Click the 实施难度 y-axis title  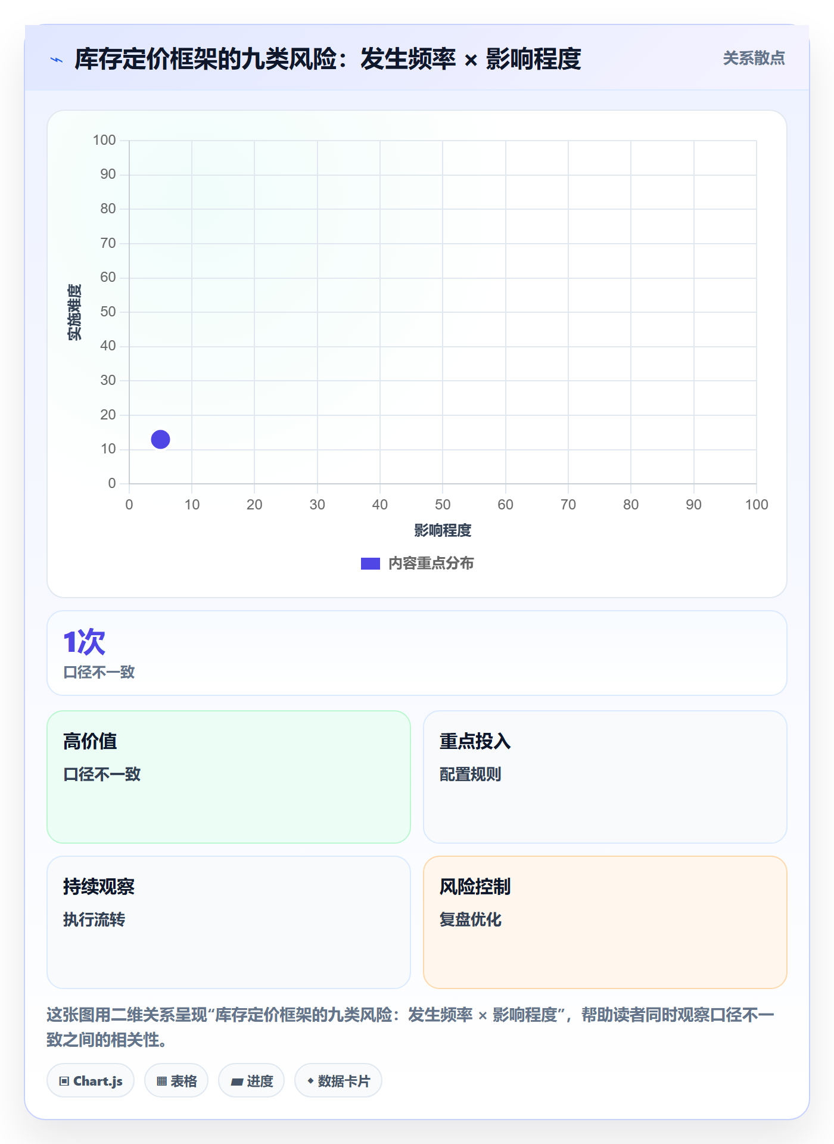74,312
